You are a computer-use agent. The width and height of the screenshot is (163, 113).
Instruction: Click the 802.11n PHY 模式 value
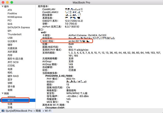point(71,79)
